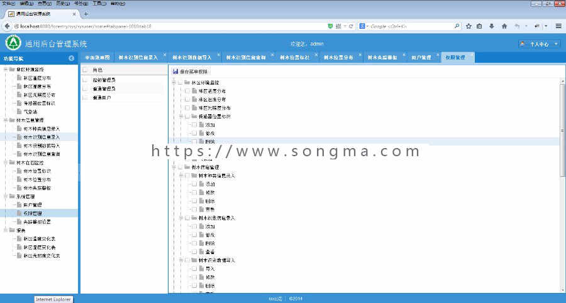Click the browser home icon
Image resolution: width=566 pixels, height=303 pixels.
pos(504,26)
